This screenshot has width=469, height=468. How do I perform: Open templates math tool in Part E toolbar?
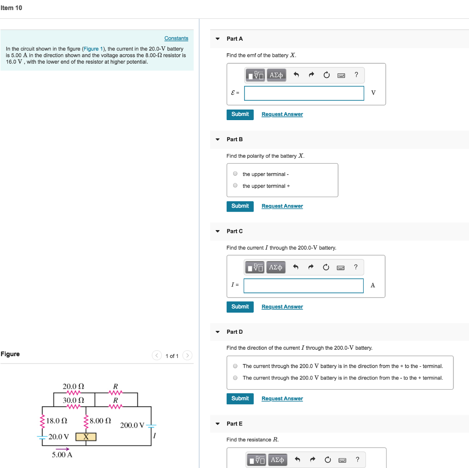pos(256,460)
